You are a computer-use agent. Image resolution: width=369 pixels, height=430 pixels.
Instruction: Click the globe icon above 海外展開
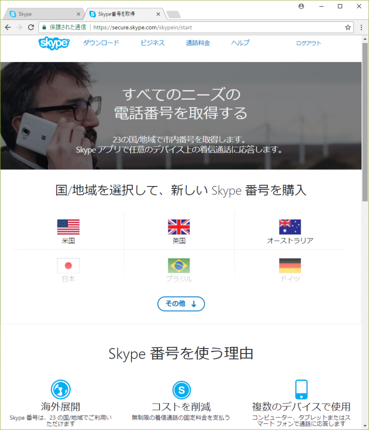point(60,389)
